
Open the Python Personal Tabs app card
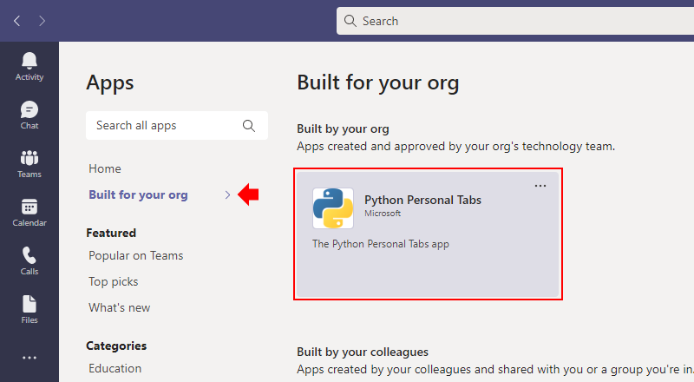pos(428,234)
